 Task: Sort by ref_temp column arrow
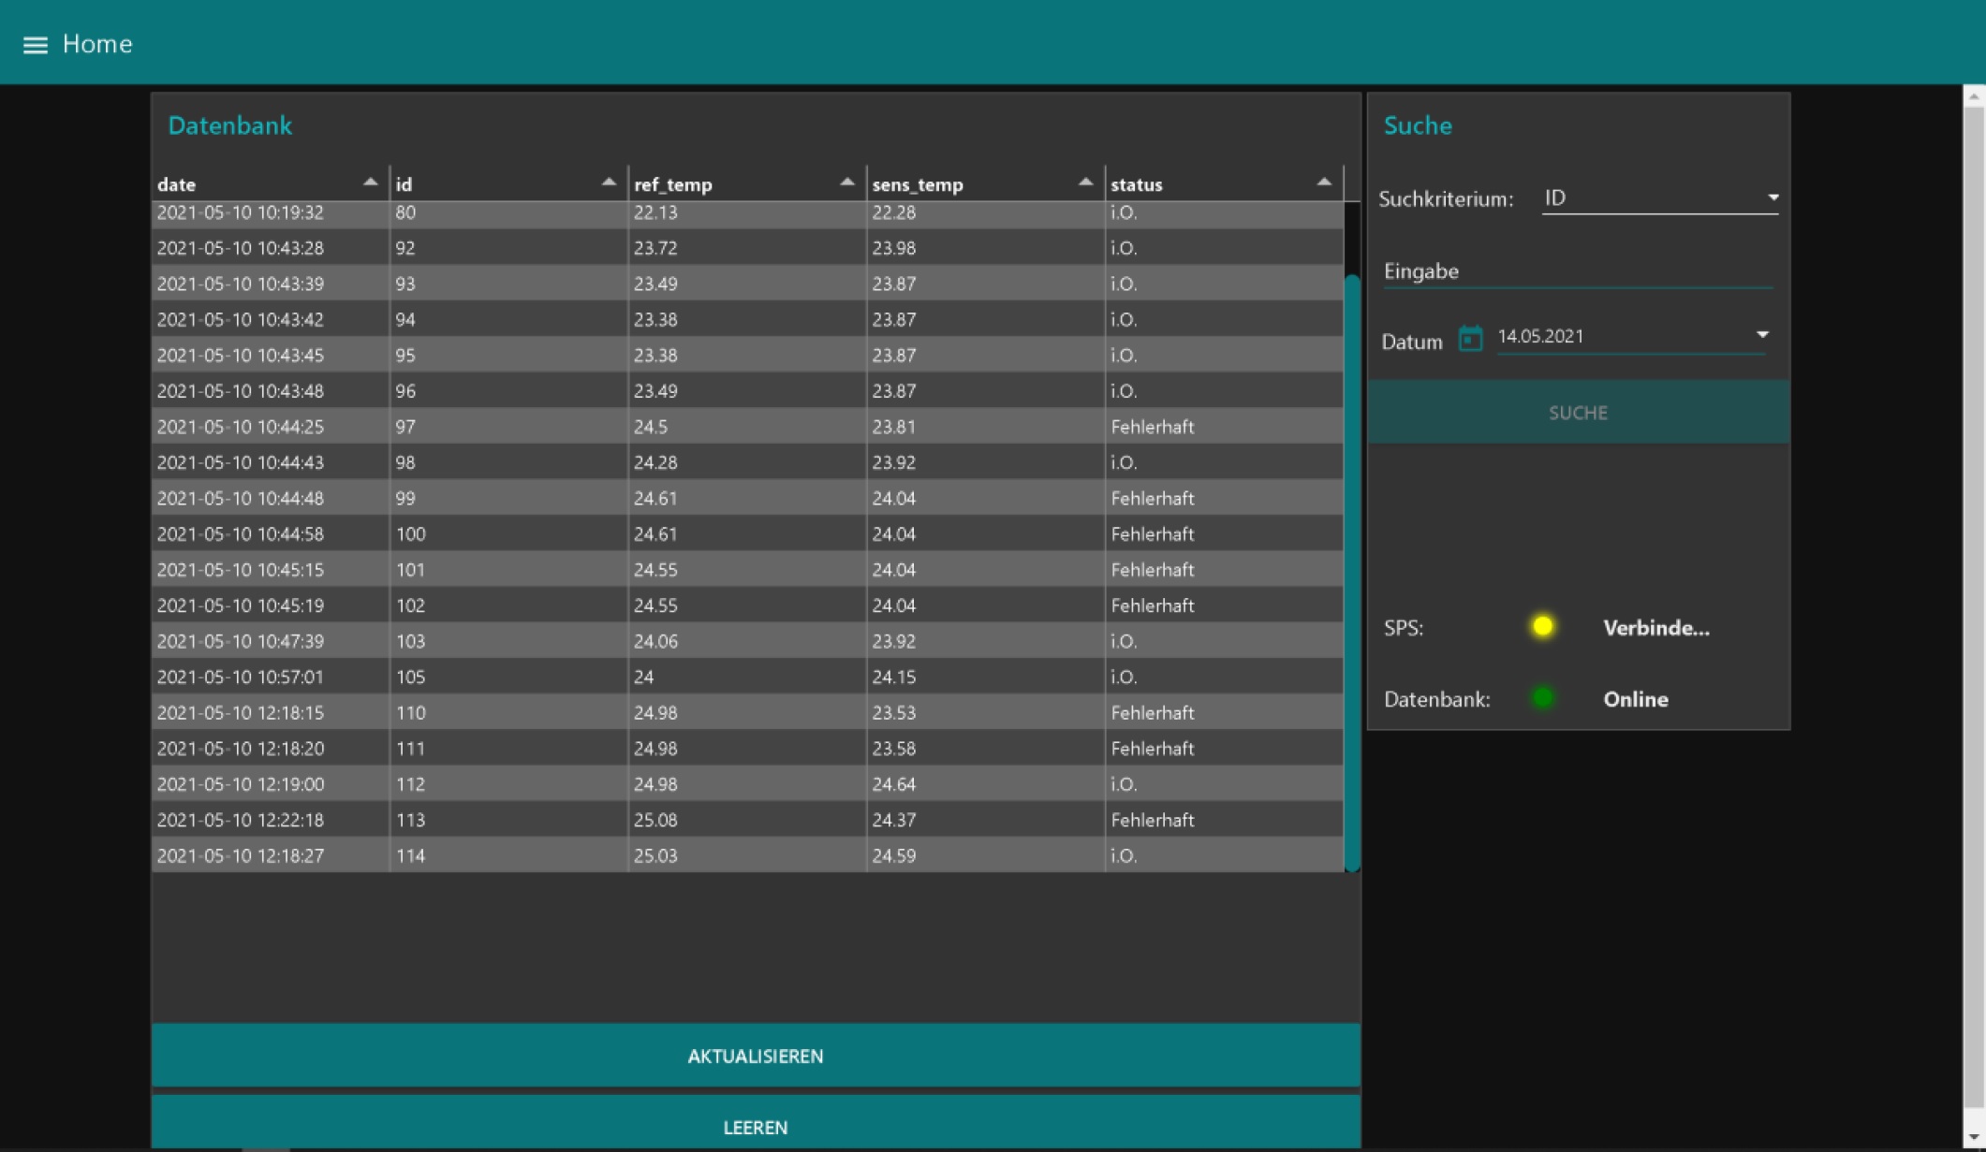[x=846, y=182]
